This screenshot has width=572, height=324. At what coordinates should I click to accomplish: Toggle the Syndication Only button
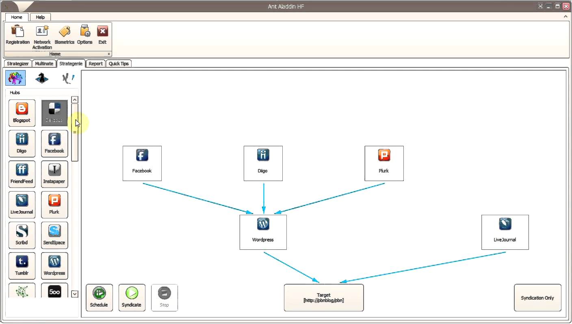(x=537, y=298)
